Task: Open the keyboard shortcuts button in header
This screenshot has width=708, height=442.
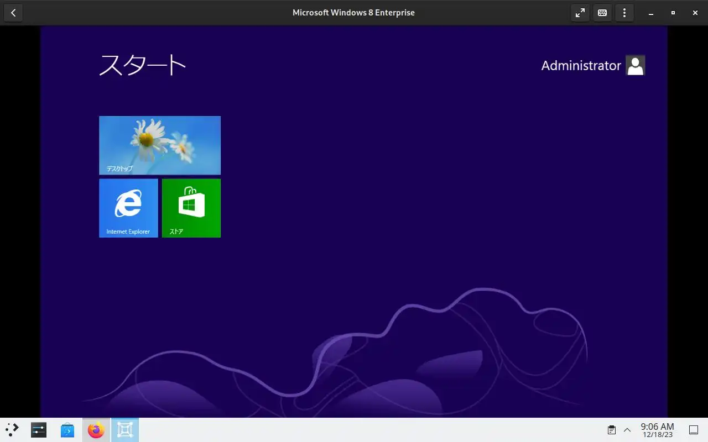Action: [602, 13]
